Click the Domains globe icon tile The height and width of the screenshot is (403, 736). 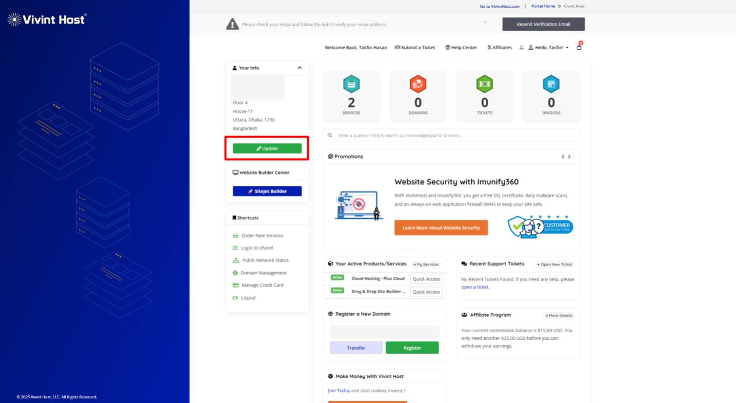[418, 84]
